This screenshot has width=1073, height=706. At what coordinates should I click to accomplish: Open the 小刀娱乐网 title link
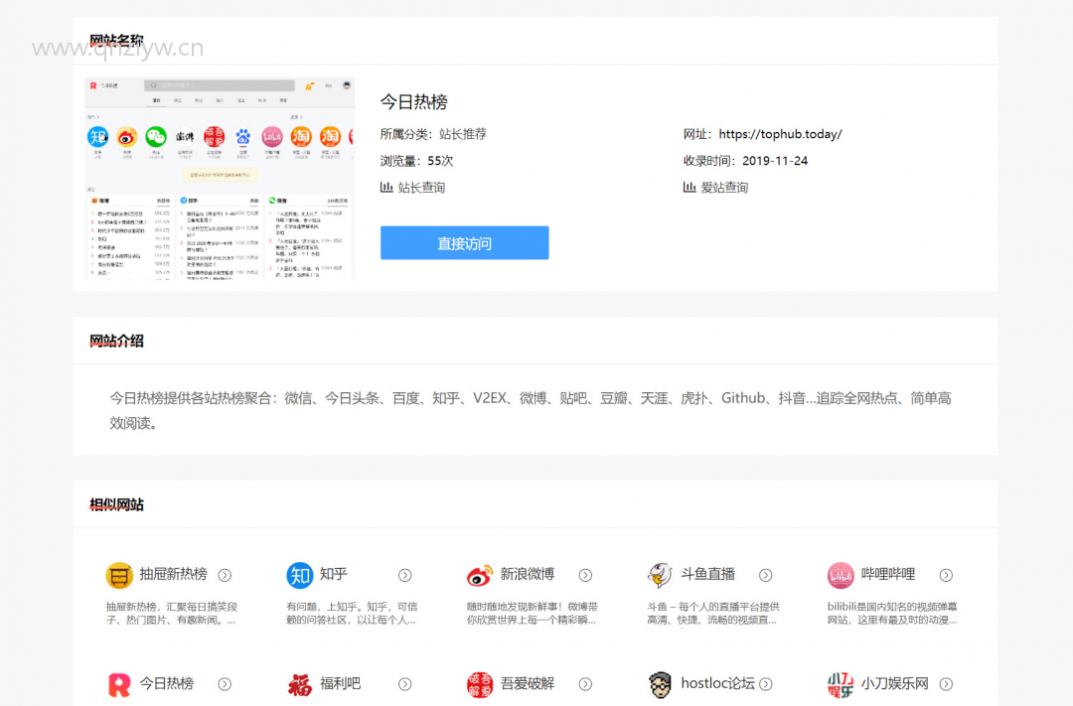(x=894, y=683)
